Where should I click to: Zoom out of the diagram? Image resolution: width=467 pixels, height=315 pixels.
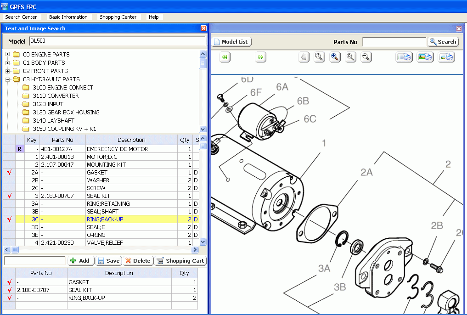pos(366,57)
